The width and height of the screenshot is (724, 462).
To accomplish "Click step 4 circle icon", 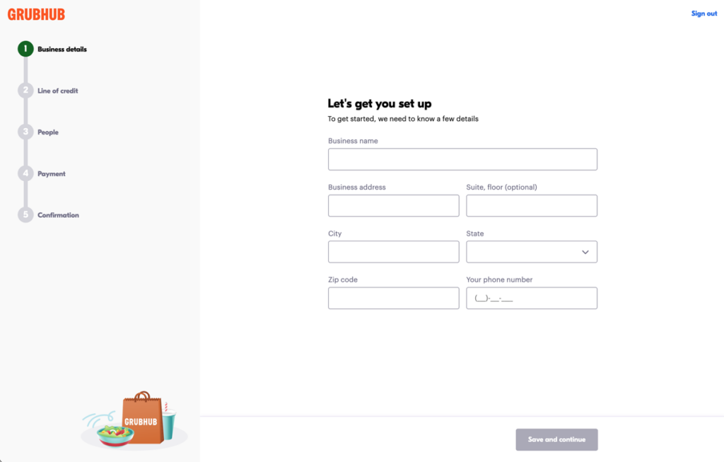I will (25, 173).
